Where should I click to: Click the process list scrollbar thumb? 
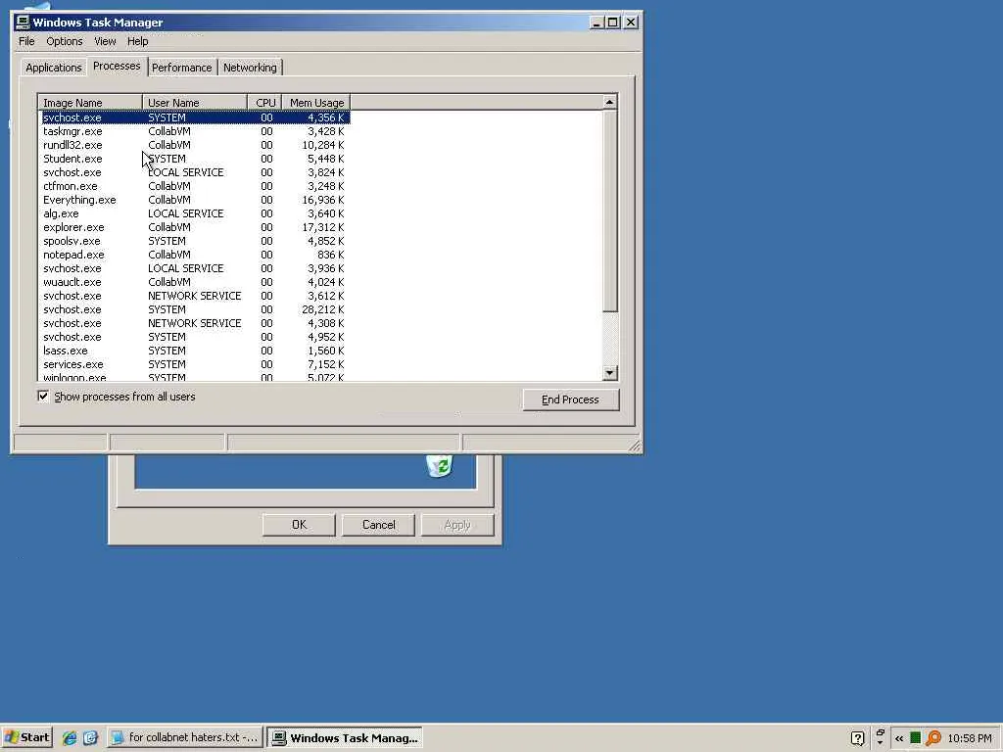pos(609,211)
